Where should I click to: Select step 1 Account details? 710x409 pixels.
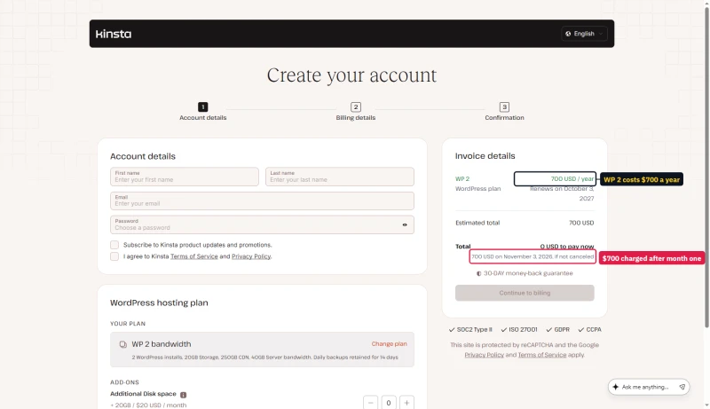click(x=203, y=111)
